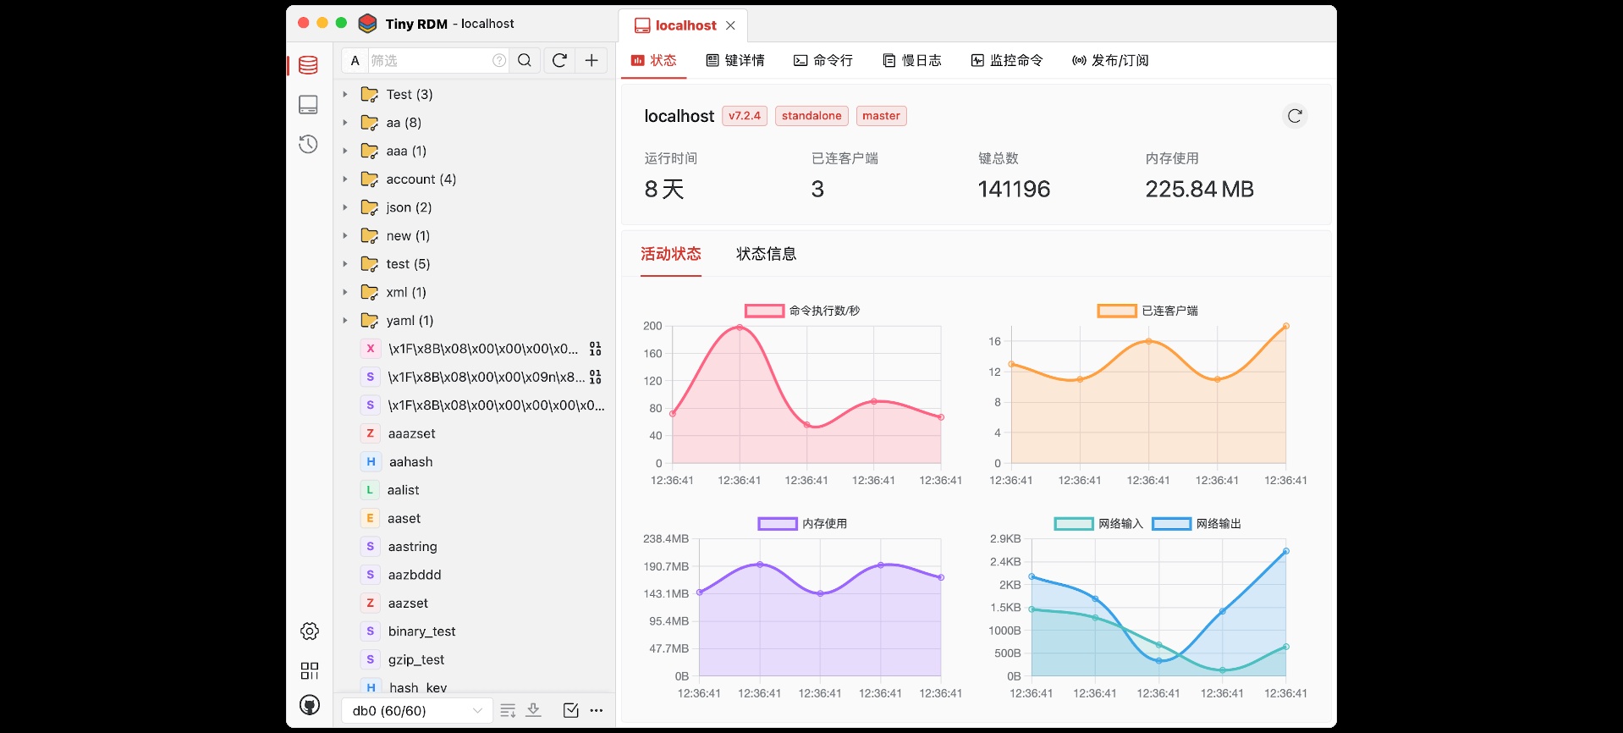Expand the account (4) folder arrow
Image resolution: width=1623 pixels, height=733 pixels.
tap(345, 179)
